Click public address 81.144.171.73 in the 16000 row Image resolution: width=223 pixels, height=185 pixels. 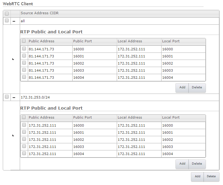point(41,49)
